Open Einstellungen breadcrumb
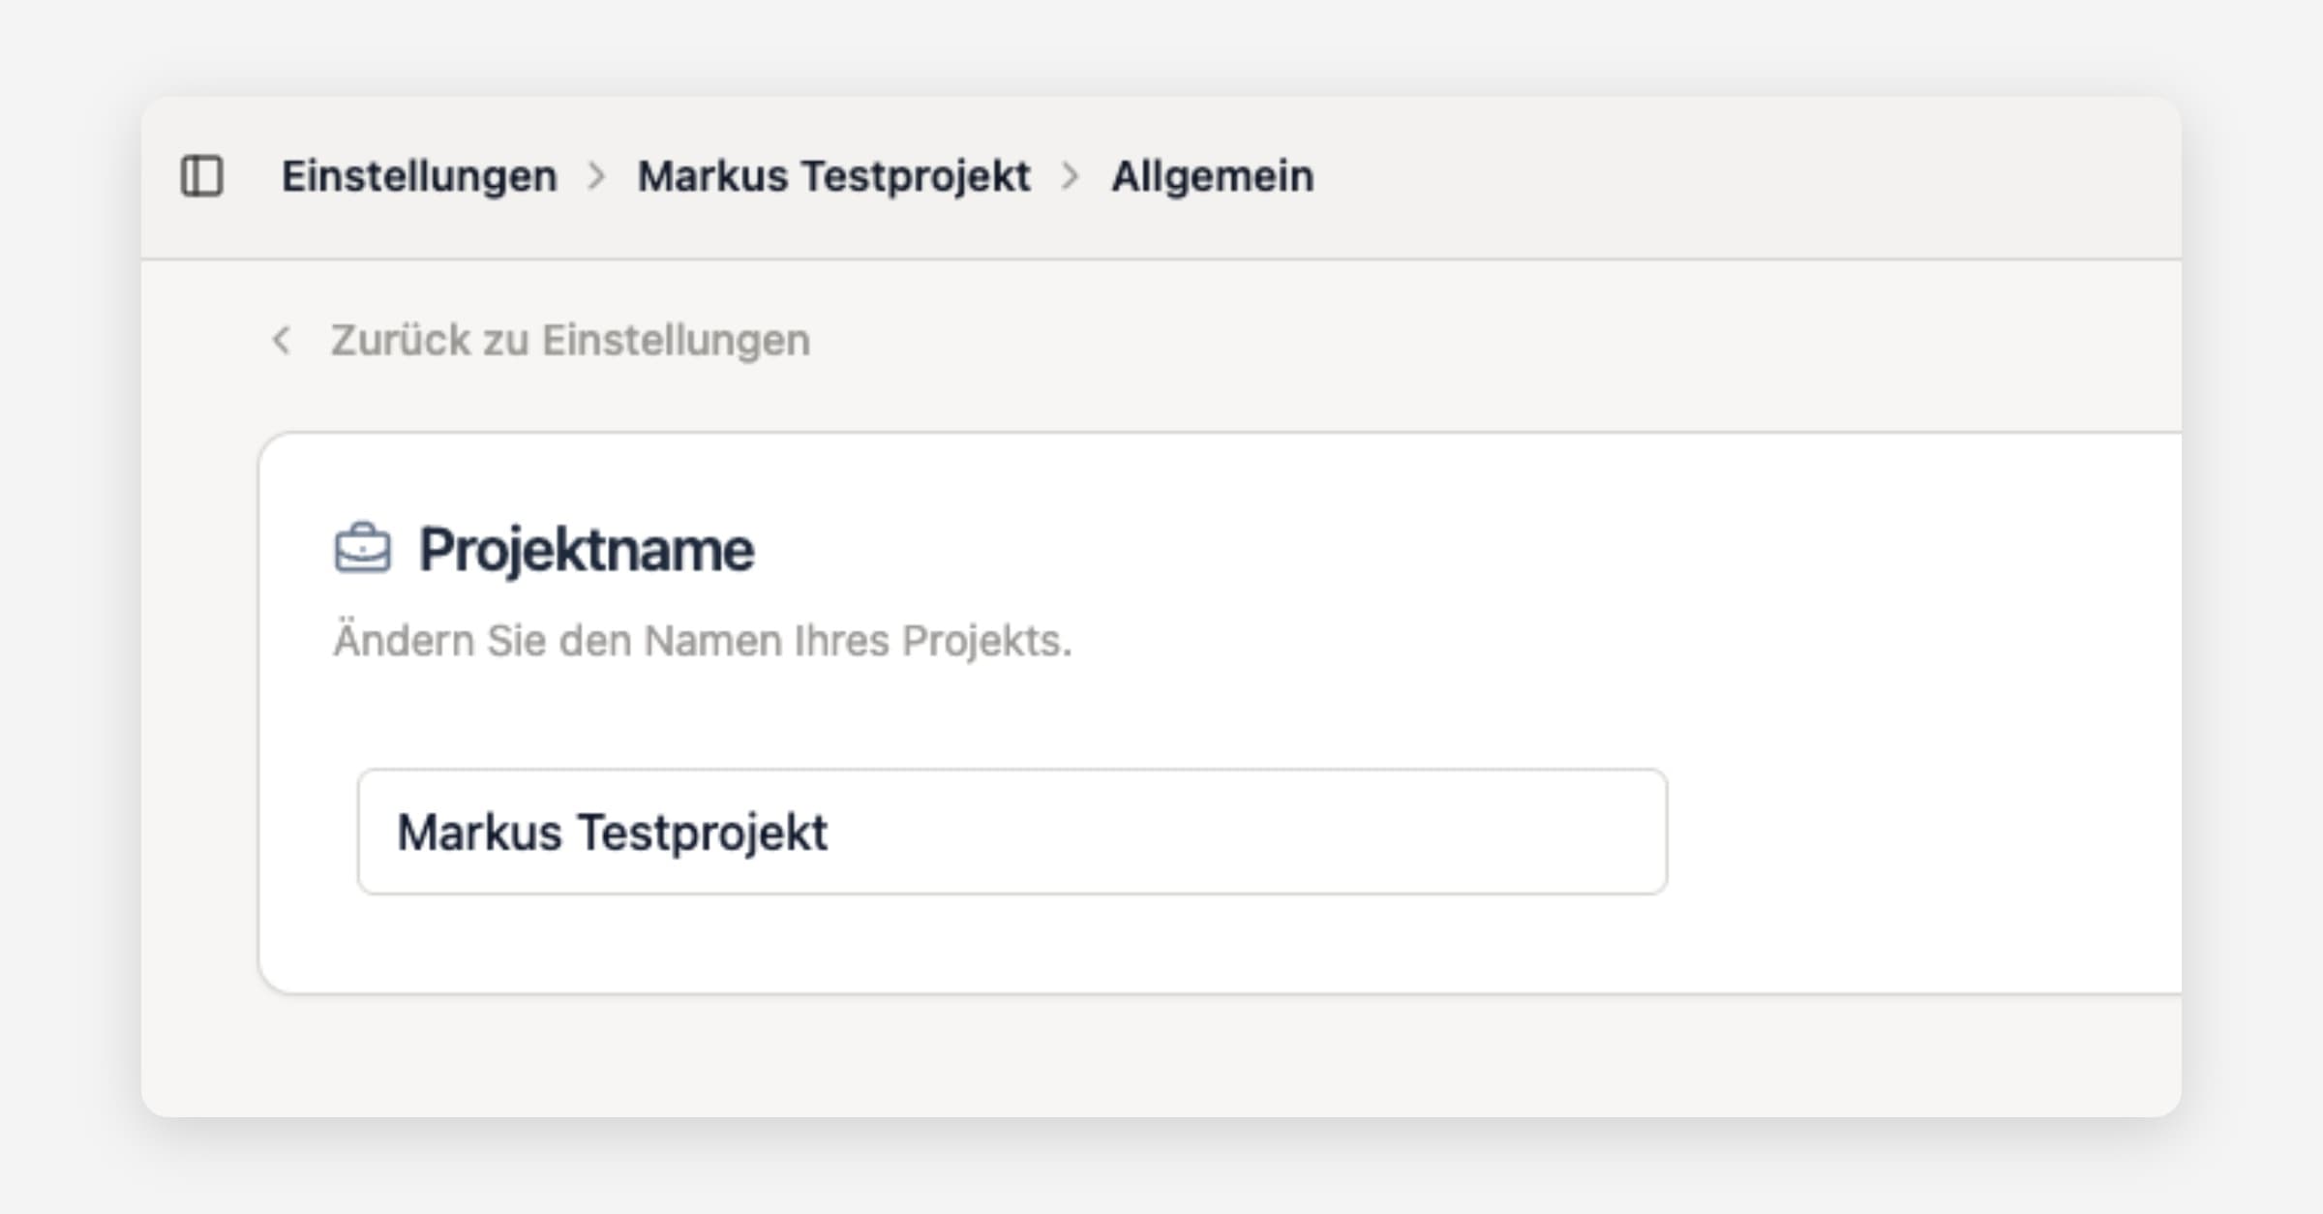2323x1214 pixels. (419, 176)
